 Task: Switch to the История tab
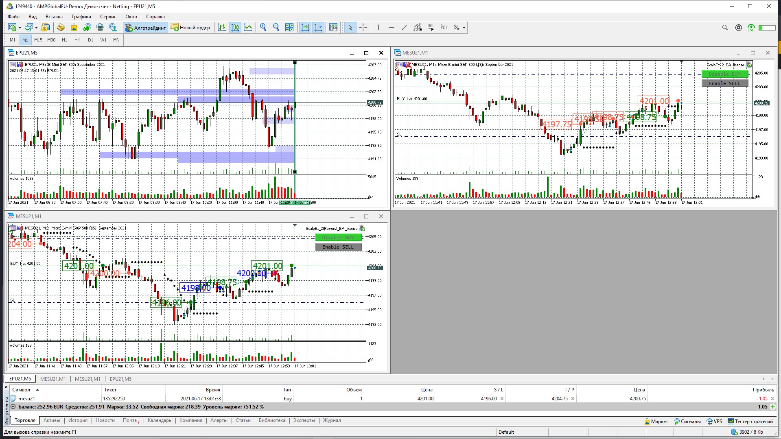pos(78,420)
